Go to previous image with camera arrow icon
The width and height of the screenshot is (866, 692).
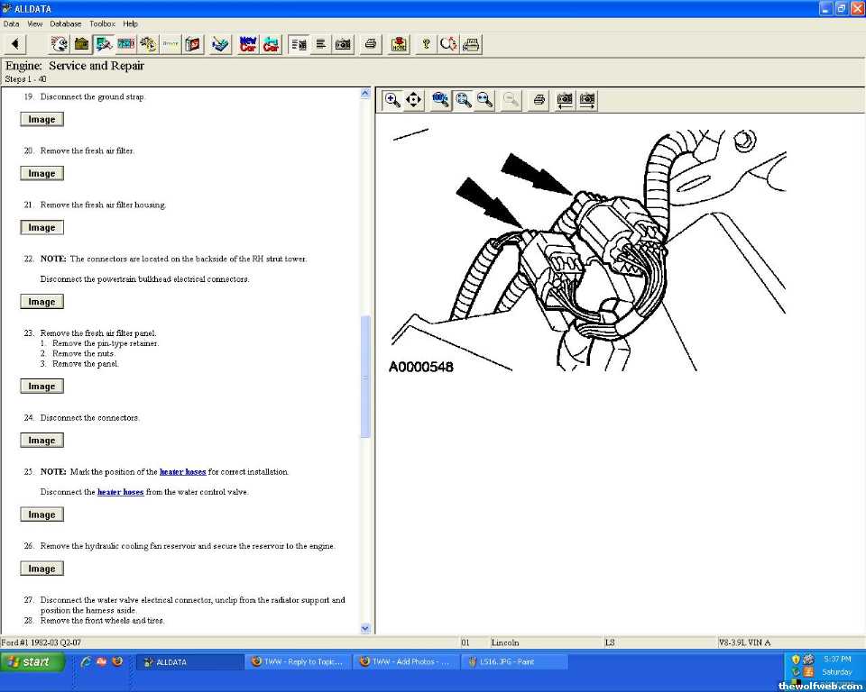tap(565, 100)
